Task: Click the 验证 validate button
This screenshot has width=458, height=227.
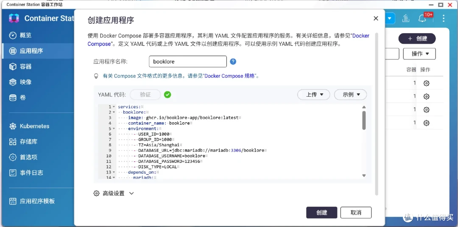Action: 145,95
